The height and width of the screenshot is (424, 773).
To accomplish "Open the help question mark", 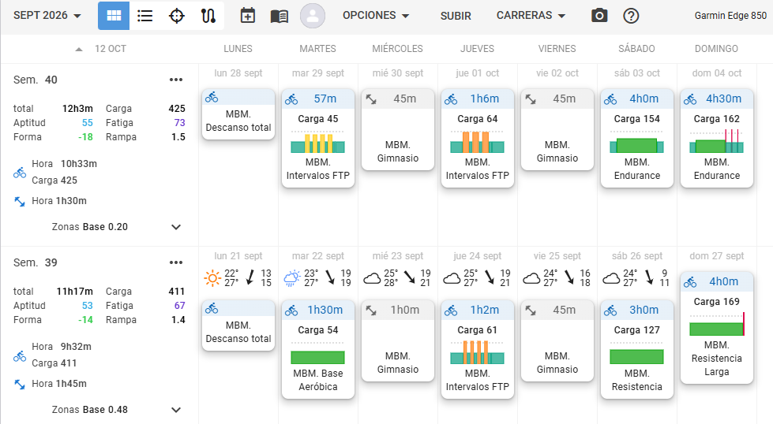I will click(x=631, y=16).
